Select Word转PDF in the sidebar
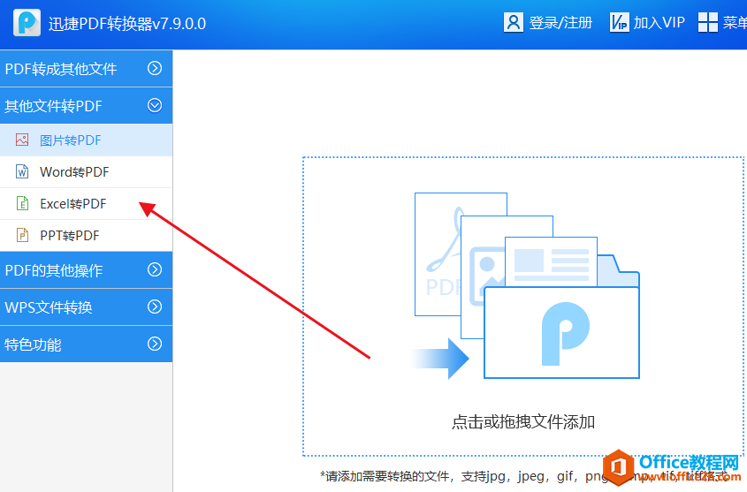This screenshot has height=492, width=747. point(87,171)
